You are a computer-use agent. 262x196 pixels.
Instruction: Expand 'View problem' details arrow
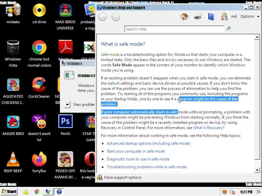click(67, 105)
